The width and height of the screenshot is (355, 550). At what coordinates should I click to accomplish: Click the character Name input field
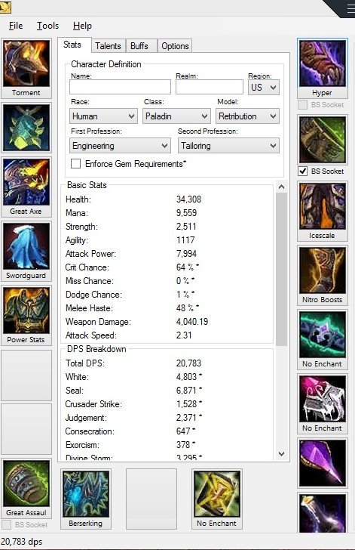(120, 87)
